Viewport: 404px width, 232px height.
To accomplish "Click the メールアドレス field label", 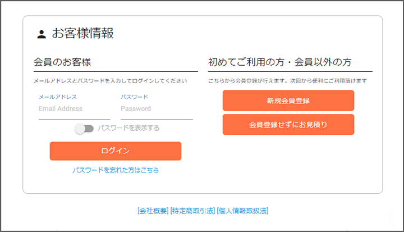I will click(x=58, y=97).
